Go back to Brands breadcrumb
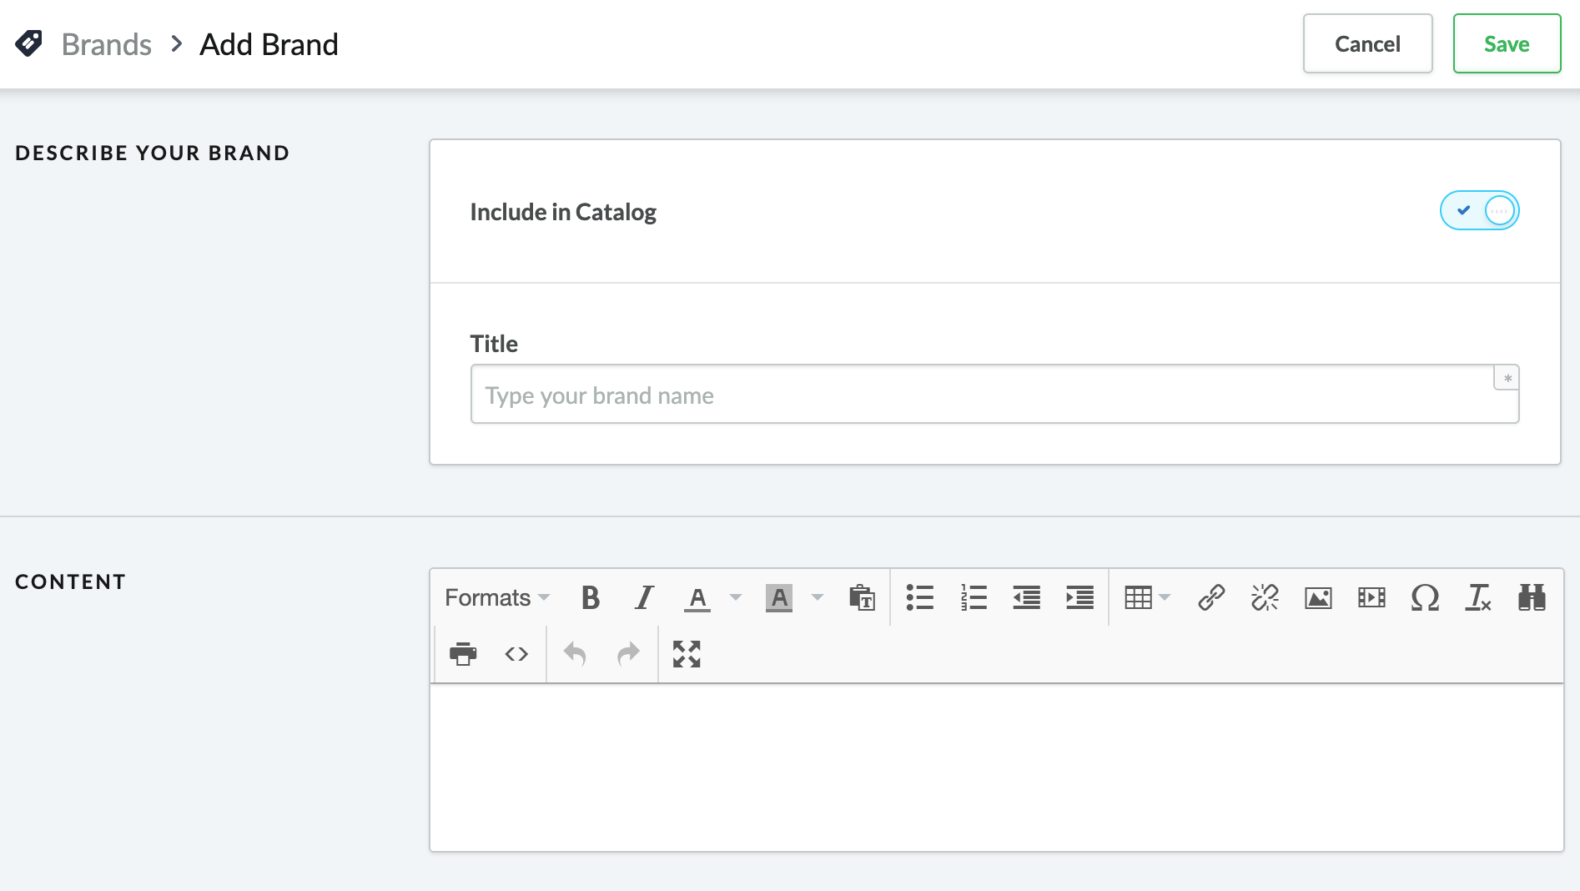The height and width of the screenshot is (891, 1580). [x=107, y=44]
